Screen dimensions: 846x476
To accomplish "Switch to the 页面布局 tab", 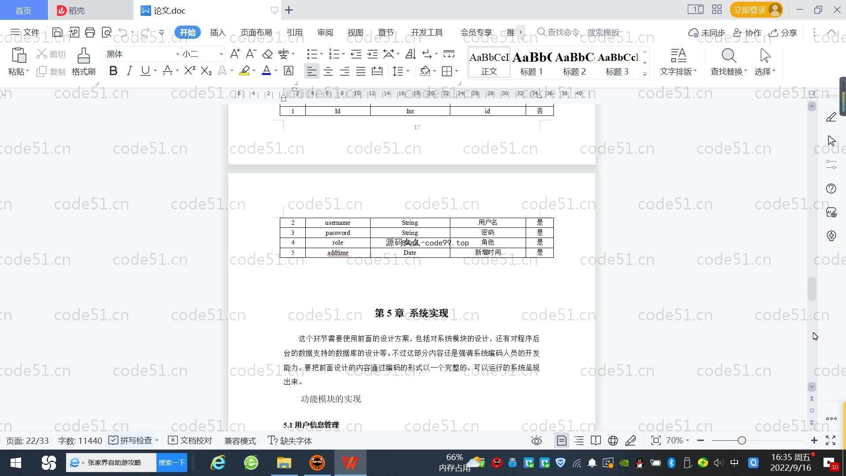I will click(x=256, y=32).
